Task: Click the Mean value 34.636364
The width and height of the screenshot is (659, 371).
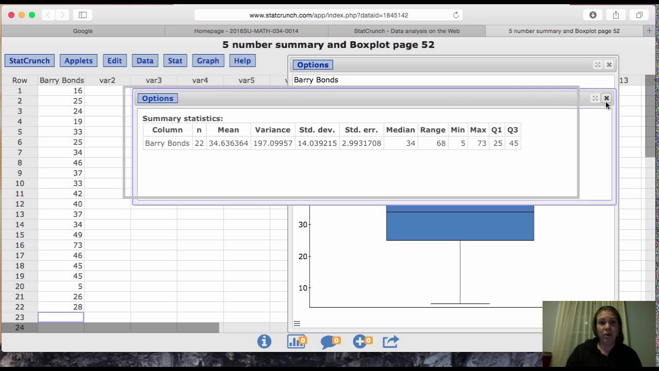Action: coord(228,143)
